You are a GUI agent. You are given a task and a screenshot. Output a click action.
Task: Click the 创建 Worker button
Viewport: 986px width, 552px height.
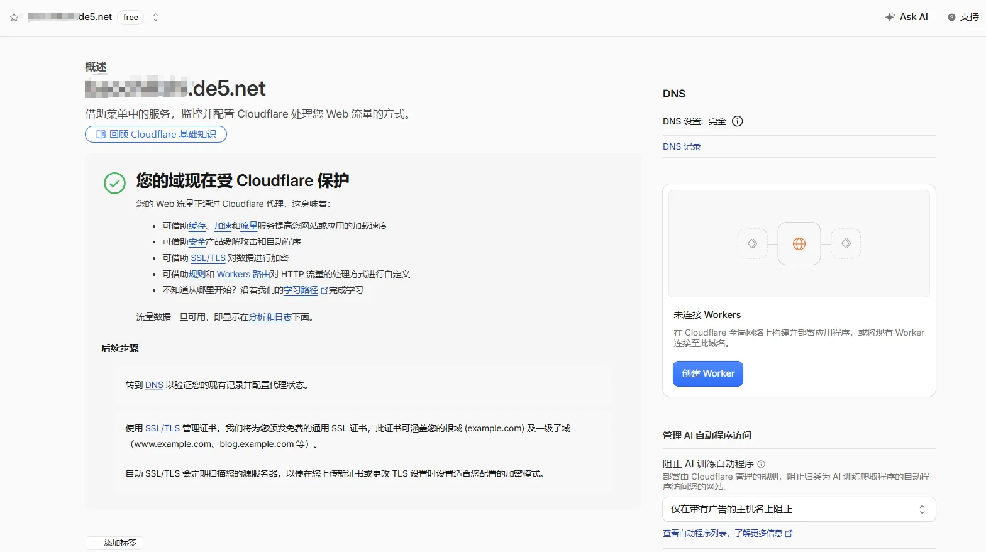pos(708,373)
